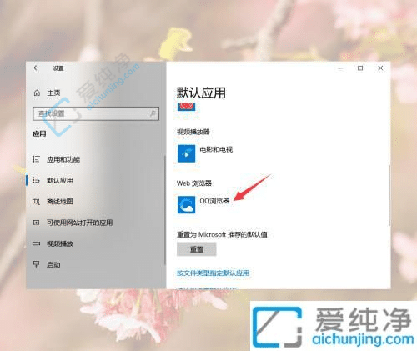This screenshot has height=351, width=417.
Task: Click the 默认应用 sidebar icon
Action: (36, 180)
